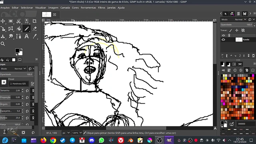Viewport: 256px width, 144px height.
Task: Toggle link for Tamanho brush size
Action: tap(33, 91)
